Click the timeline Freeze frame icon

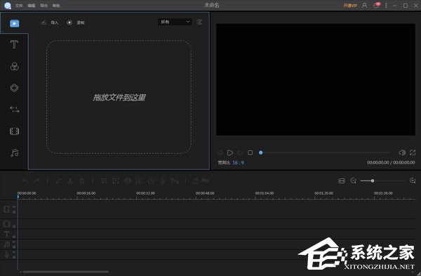coord(140,181)
